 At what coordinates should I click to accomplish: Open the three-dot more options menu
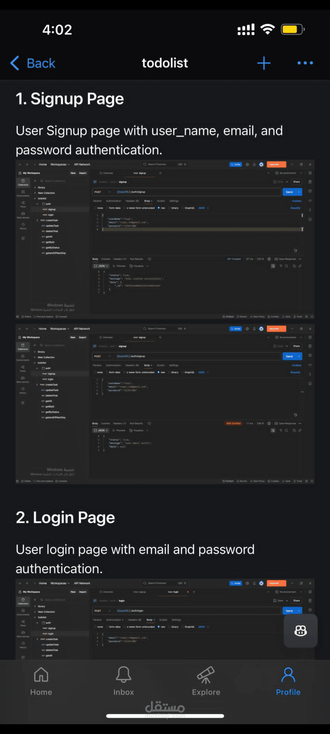tap(305, 63)
